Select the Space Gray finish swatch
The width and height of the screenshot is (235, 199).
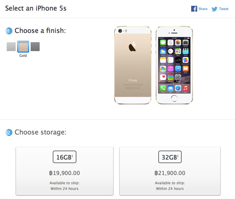point(35,46)
